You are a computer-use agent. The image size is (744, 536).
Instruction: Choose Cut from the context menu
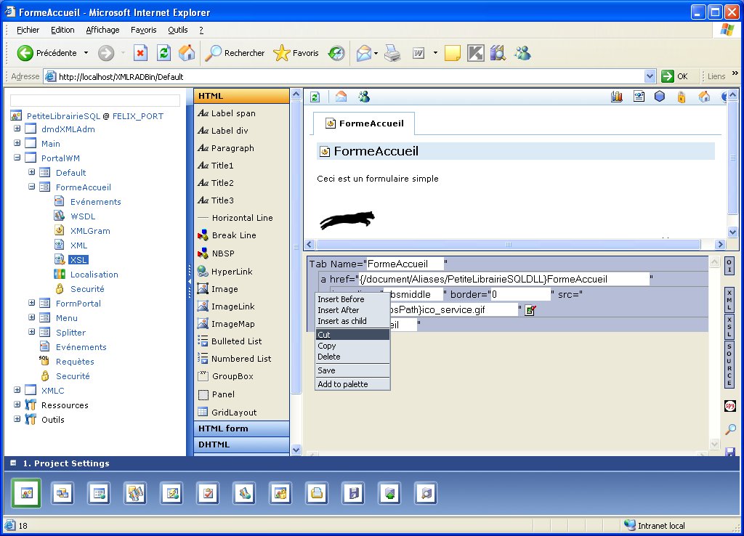point(324,335)
